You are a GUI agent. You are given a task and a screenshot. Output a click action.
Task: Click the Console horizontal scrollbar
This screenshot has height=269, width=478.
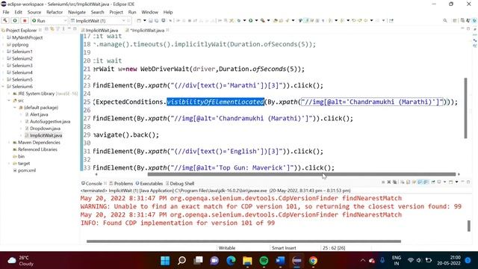(243, 241)
